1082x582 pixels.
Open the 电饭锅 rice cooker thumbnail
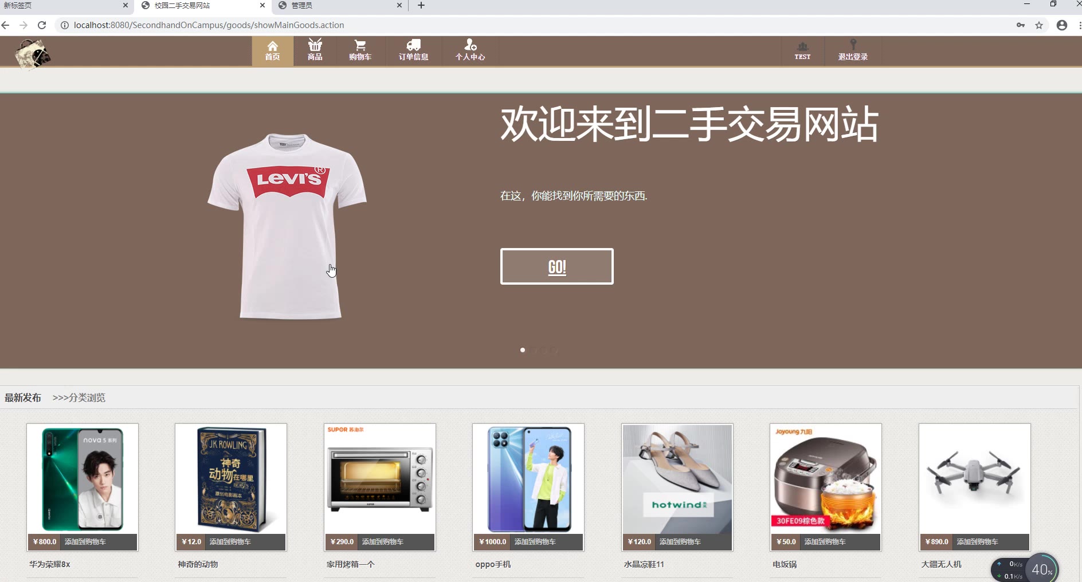(826, 479)
